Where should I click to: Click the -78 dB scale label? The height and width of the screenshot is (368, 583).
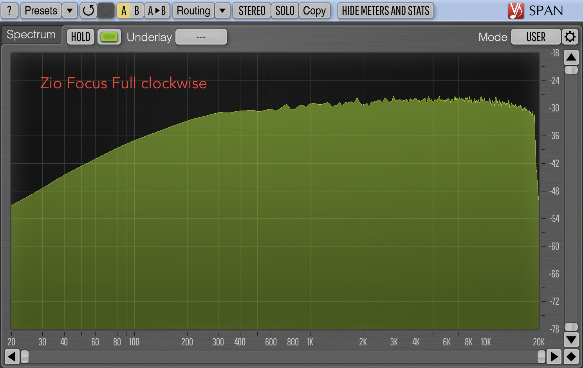point(554,329)
